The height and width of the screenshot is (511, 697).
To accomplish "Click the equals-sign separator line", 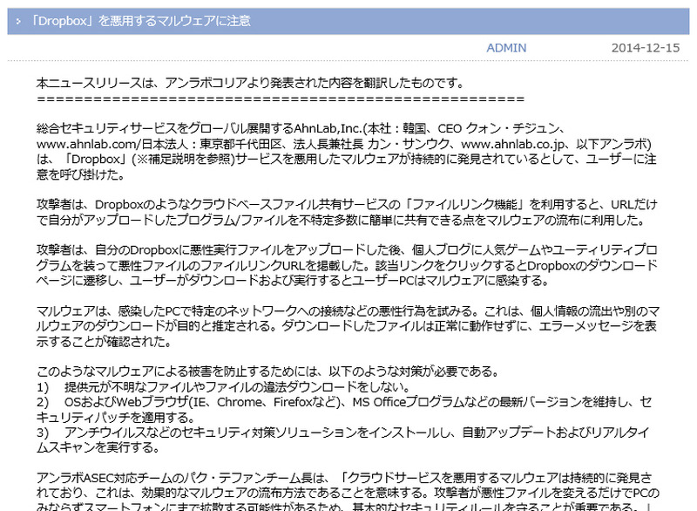I will tap(279, 99).
